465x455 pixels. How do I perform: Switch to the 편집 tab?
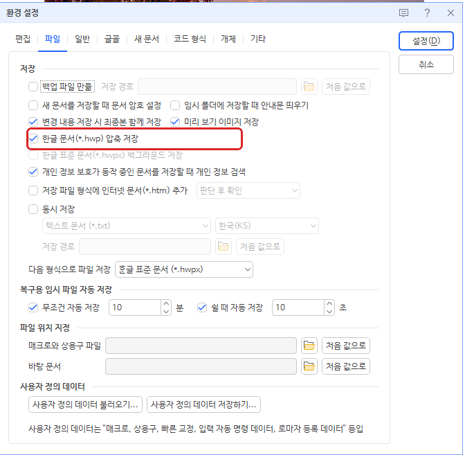[x=23, y=39]
